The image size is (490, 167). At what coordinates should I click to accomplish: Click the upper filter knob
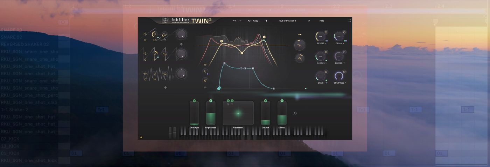300,45
